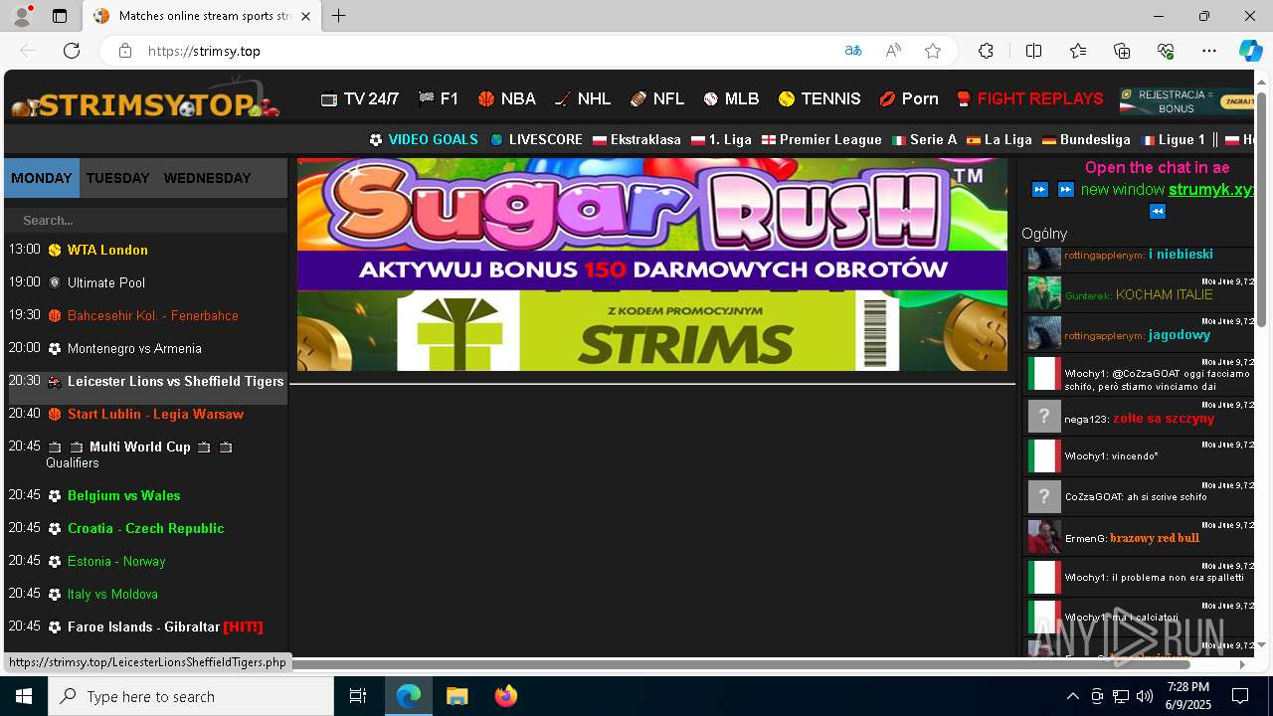Open NBA streams
The width and height of the screenshot is (1273, 716).
click(x=507, y=98)
